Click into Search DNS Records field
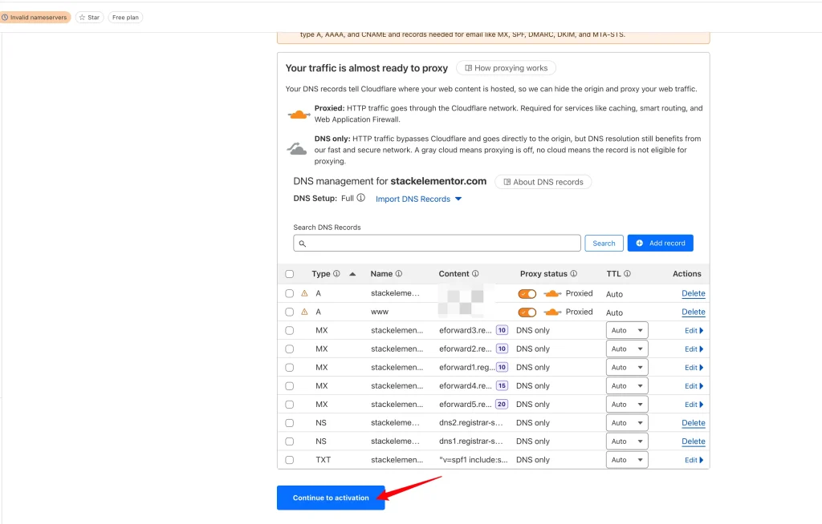This screenshot has width=822, height=524. (437, 243)
